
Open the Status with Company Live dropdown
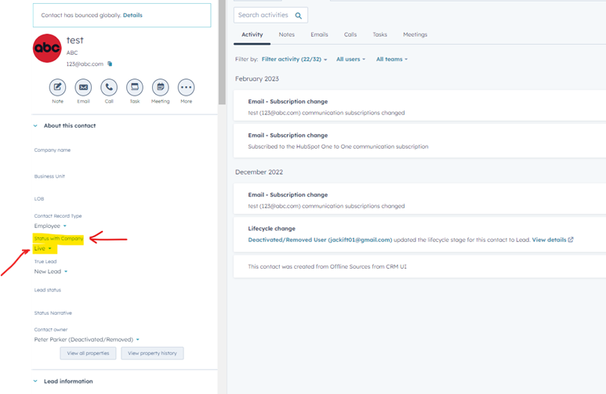click(44, 248)
